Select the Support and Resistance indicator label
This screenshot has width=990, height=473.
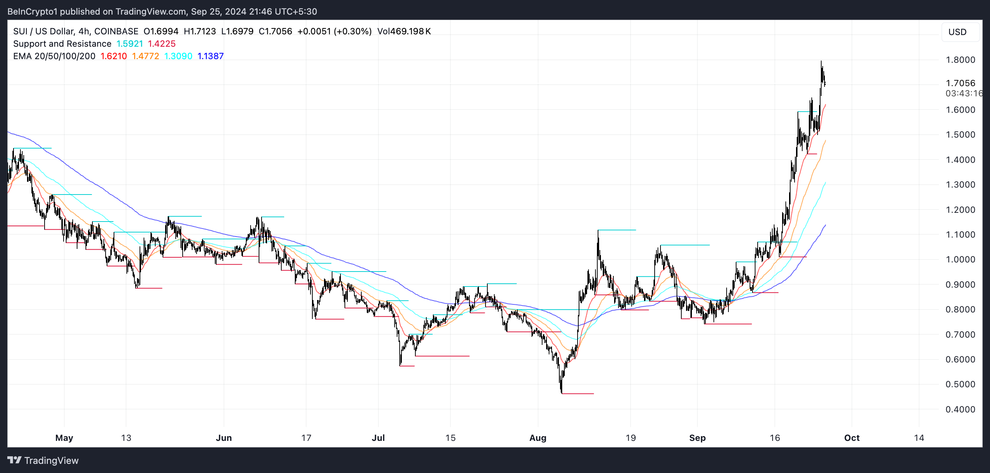(x=62, y=44)
